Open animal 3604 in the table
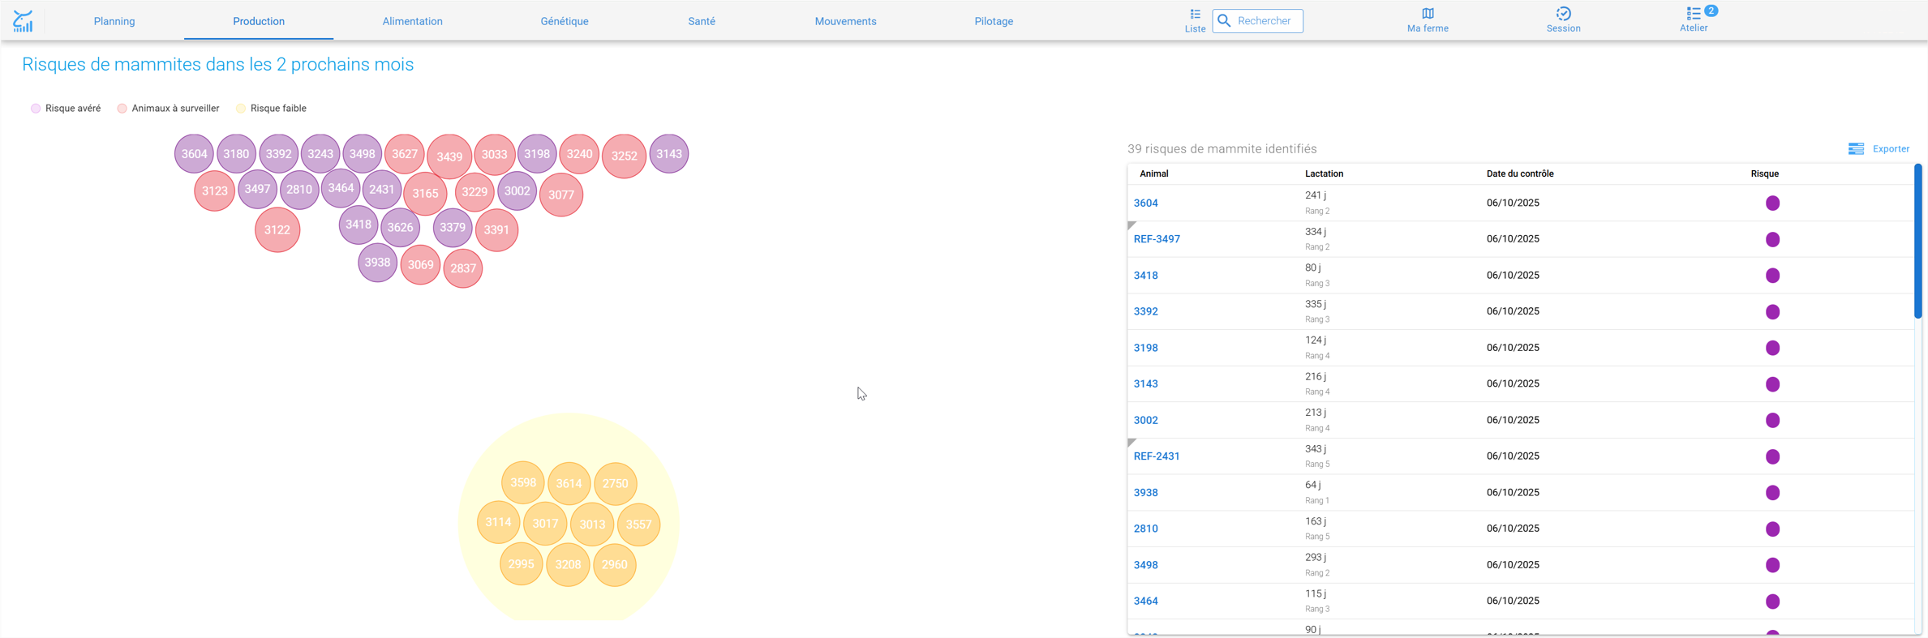The width and height of the screenshot is (1928, 638). click(x=1145, y=203)
